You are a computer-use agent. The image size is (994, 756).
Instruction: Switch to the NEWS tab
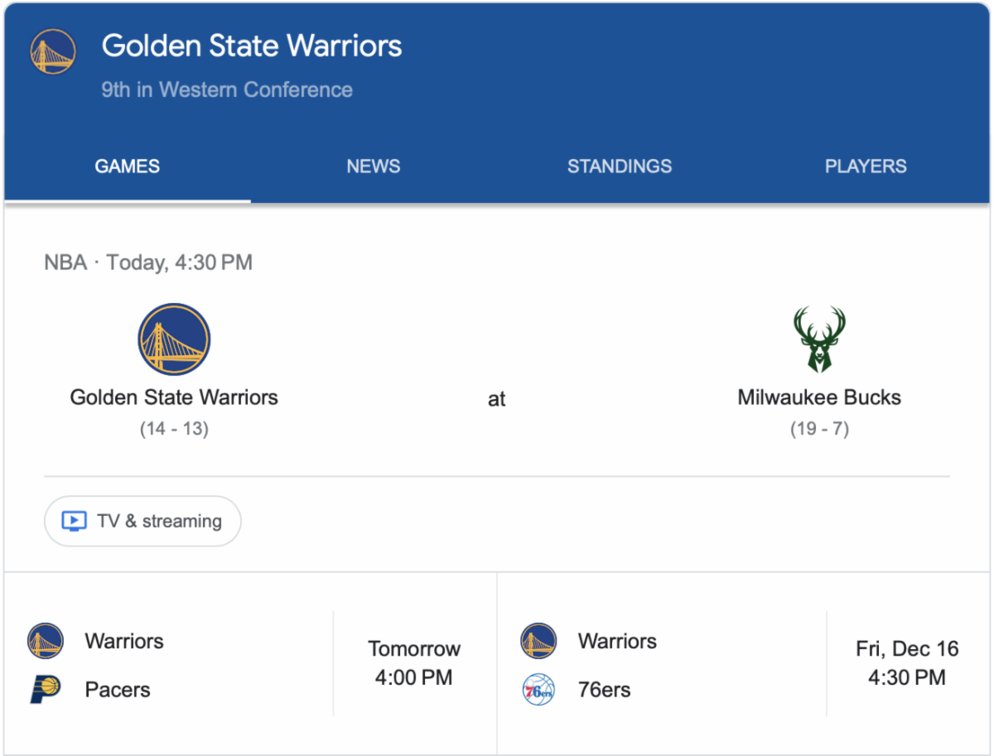pyautogui.click(x=374, y=166)
